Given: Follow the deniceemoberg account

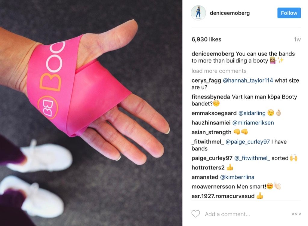Looking at the screenshot, I should tap(289, 13).
